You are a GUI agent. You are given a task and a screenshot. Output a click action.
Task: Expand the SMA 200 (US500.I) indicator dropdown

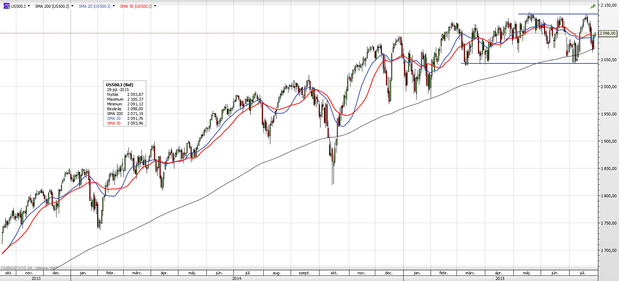click(72, 6)
